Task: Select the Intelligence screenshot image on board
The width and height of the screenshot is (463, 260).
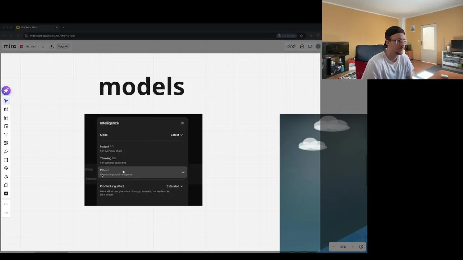Action: (143, 160)
